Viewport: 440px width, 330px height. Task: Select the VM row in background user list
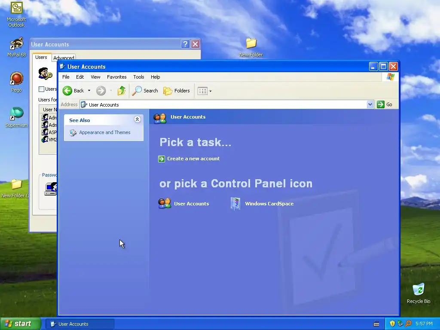click(x=49, y=140)
